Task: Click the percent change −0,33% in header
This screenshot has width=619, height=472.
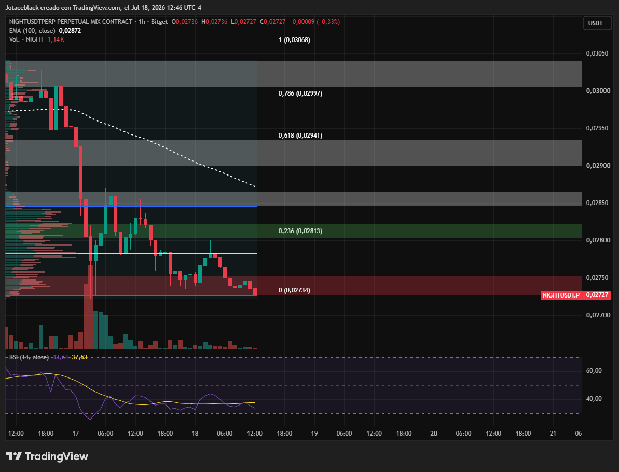Action: click(x=328, y=22)
